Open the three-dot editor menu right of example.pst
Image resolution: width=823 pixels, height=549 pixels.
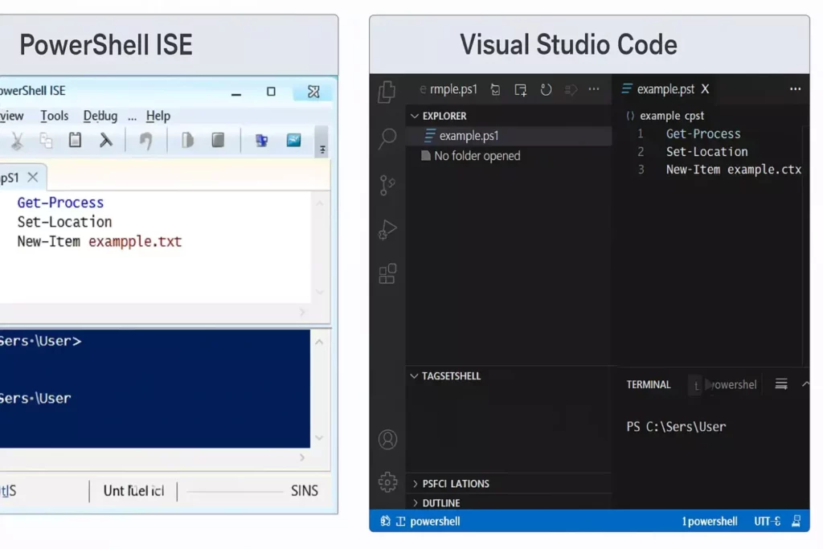tap(795, 89)
